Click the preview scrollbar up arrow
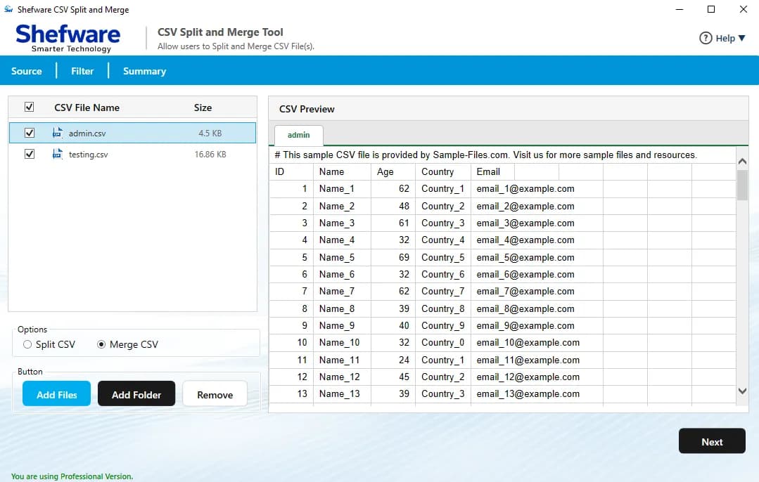 (742, 161)
